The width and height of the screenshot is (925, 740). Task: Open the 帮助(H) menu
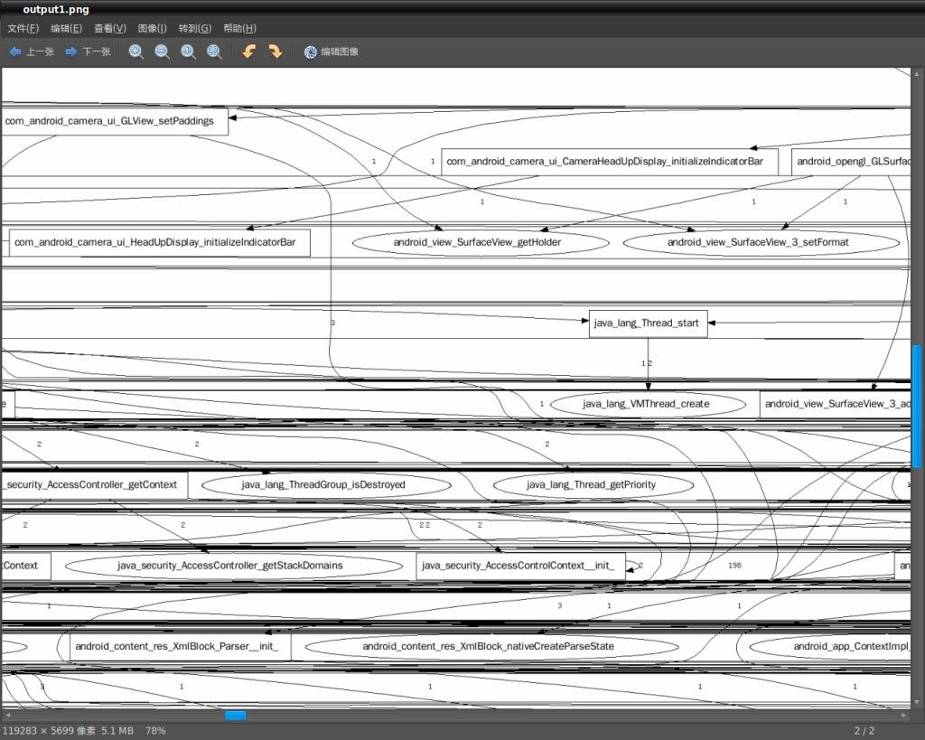tap(239, 28)
